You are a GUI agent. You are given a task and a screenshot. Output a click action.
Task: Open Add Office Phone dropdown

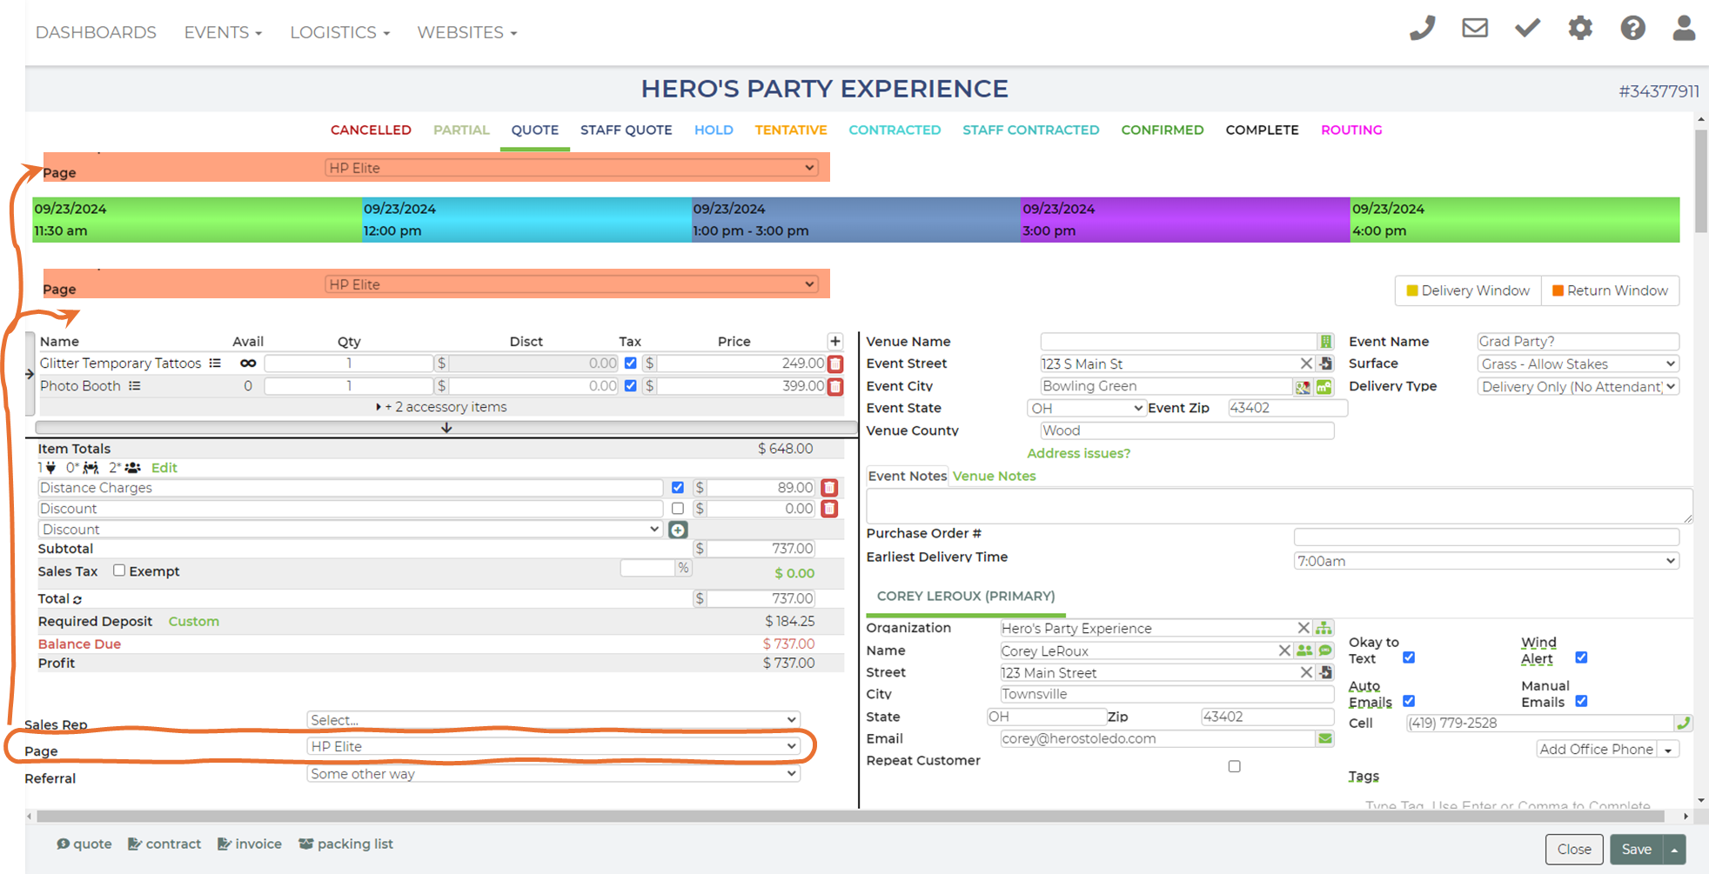coord(1606,749)
